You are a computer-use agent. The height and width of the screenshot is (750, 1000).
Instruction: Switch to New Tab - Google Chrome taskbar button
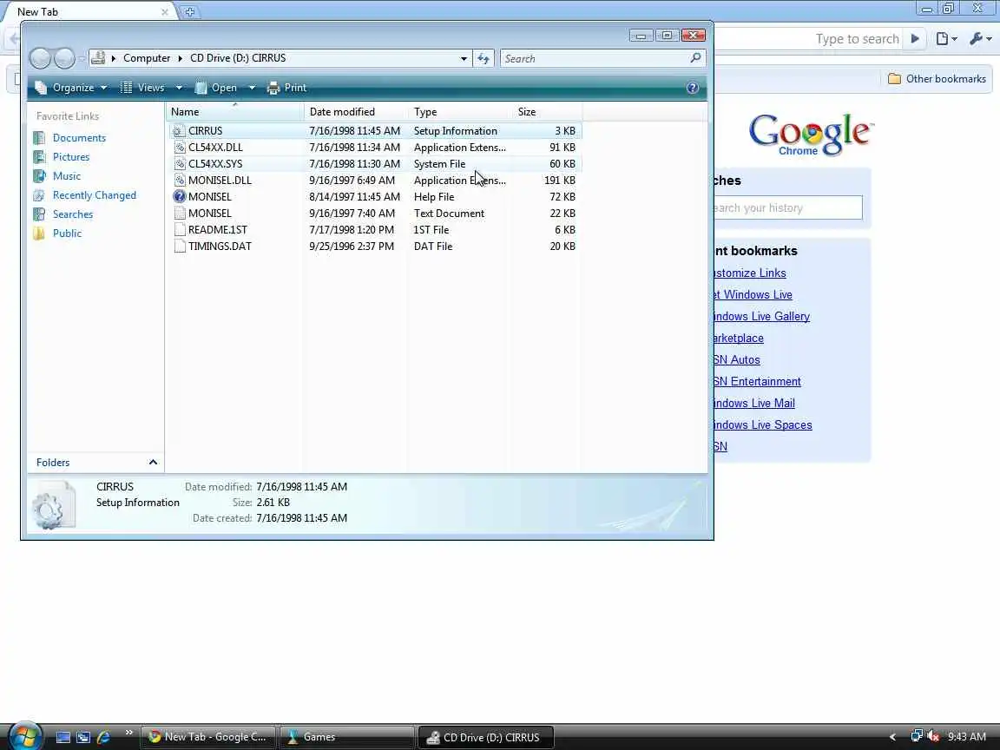(x=208, y=737)
